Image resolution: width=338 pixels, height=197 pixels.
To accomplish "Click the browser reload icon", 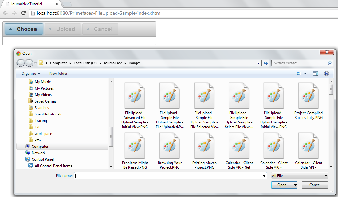I will [x=23, y=13].
